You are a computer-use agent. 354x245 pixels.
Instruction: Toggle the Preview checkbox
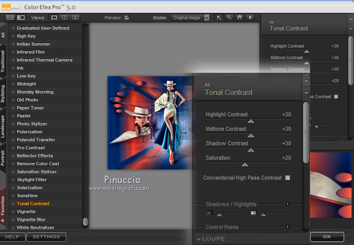(x=127, y=18)
